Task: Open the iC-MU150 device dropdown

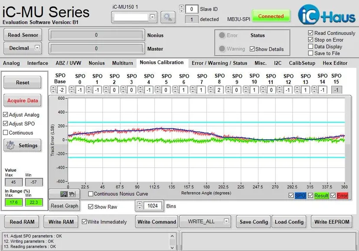Action: (152, 17)
